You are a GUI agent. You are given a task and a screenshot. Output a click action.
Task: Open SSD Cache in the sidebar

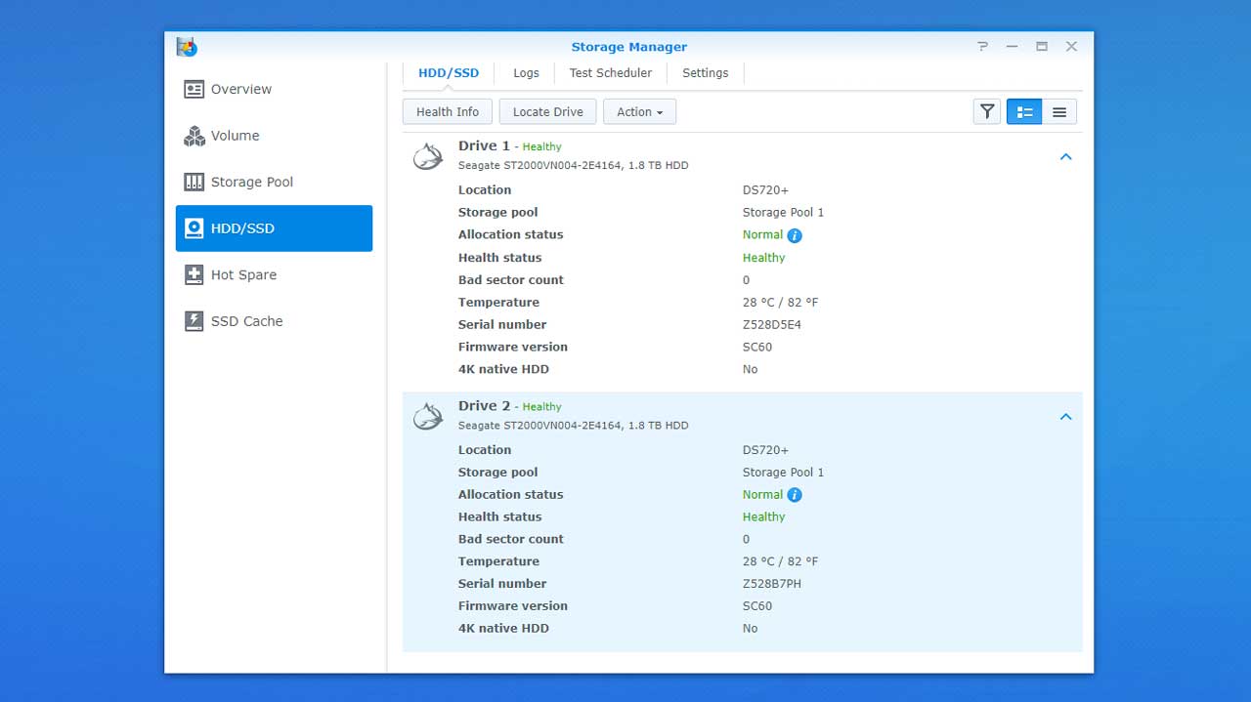(274, 321)
